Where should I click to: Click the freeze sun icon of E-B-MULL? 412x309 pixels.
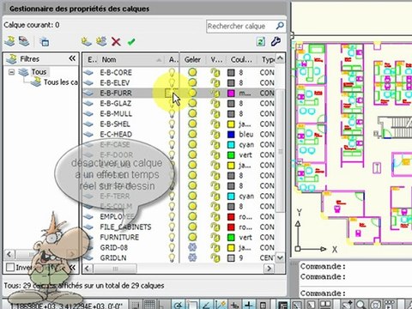[192, 113]
